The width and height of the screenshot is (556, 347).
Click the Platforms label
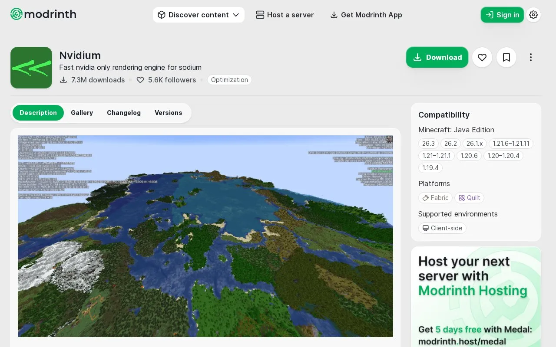click(x=434, y=183)
